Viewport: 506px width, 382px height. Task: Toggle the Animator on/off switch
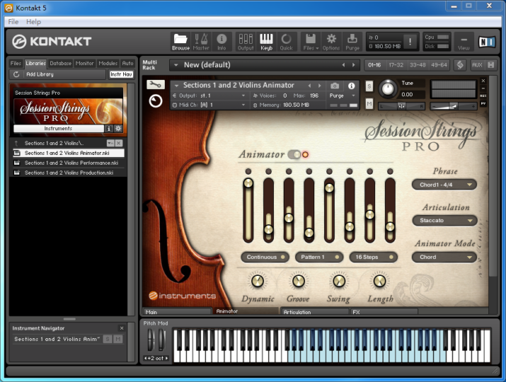coord(294,154)
